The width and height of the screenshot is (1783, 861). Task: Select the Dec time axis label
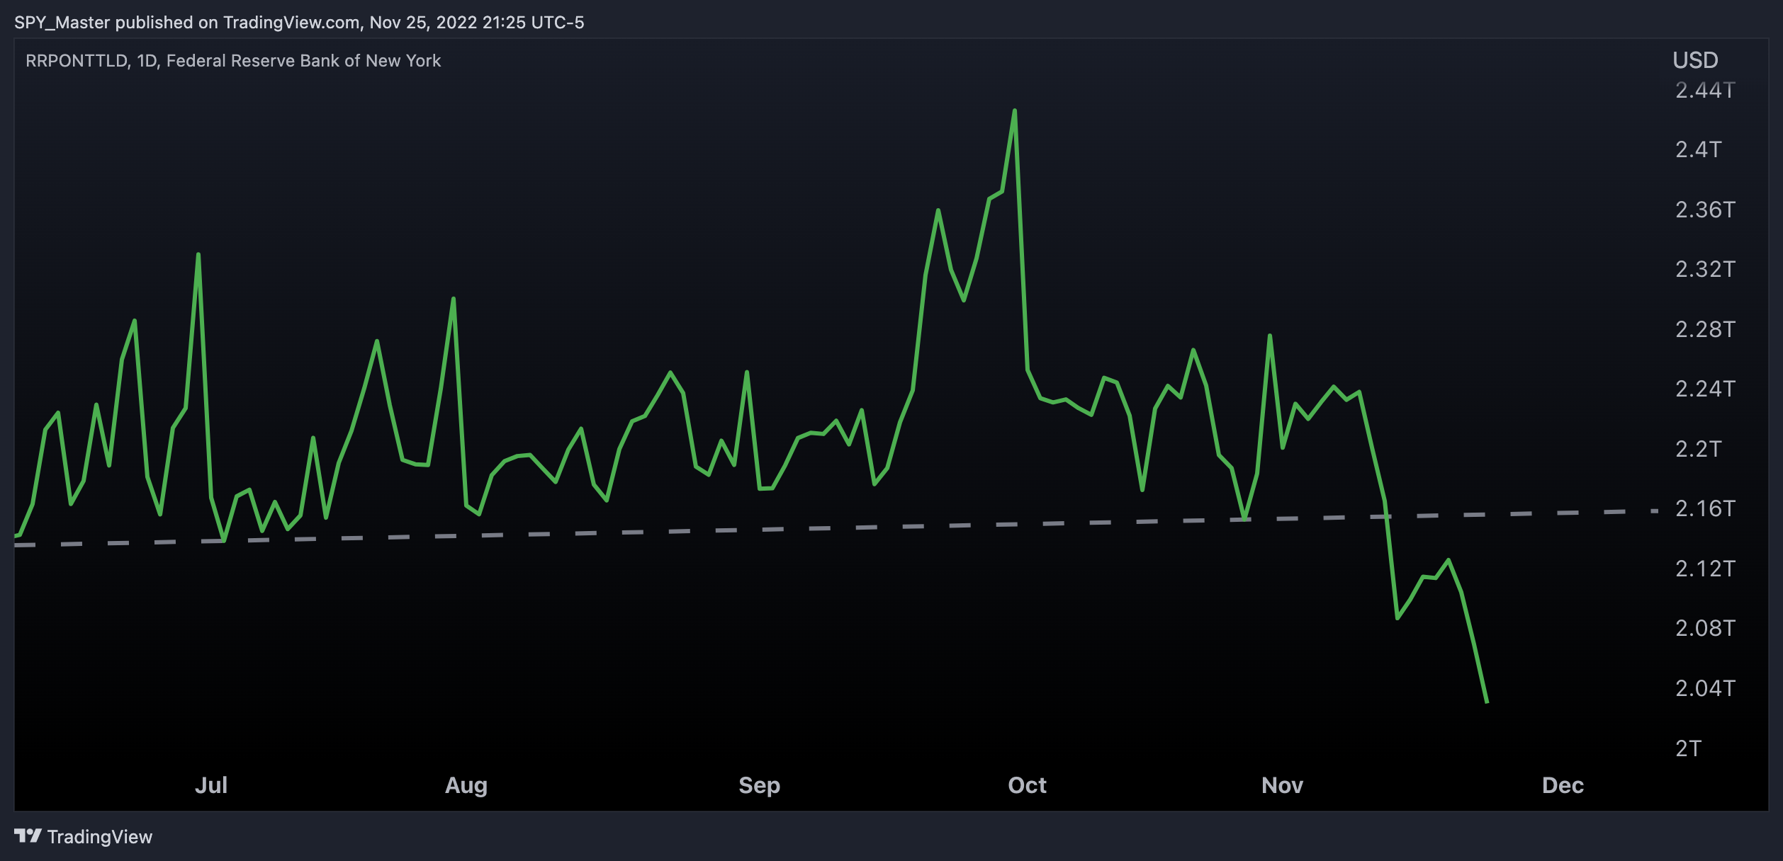[1563, 785]
